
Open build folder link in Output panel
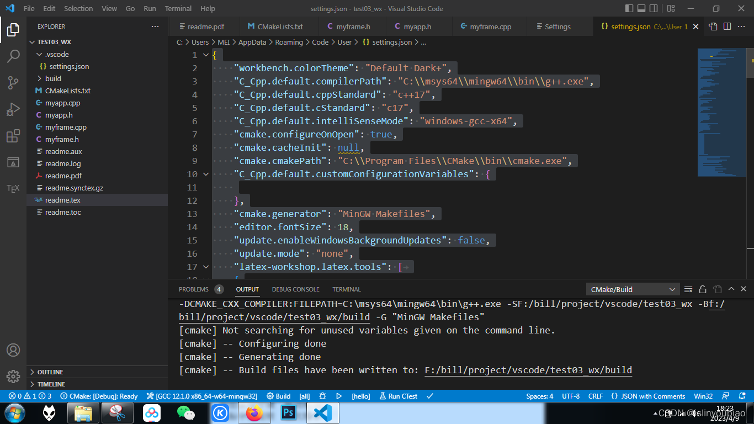pos(528,370)
